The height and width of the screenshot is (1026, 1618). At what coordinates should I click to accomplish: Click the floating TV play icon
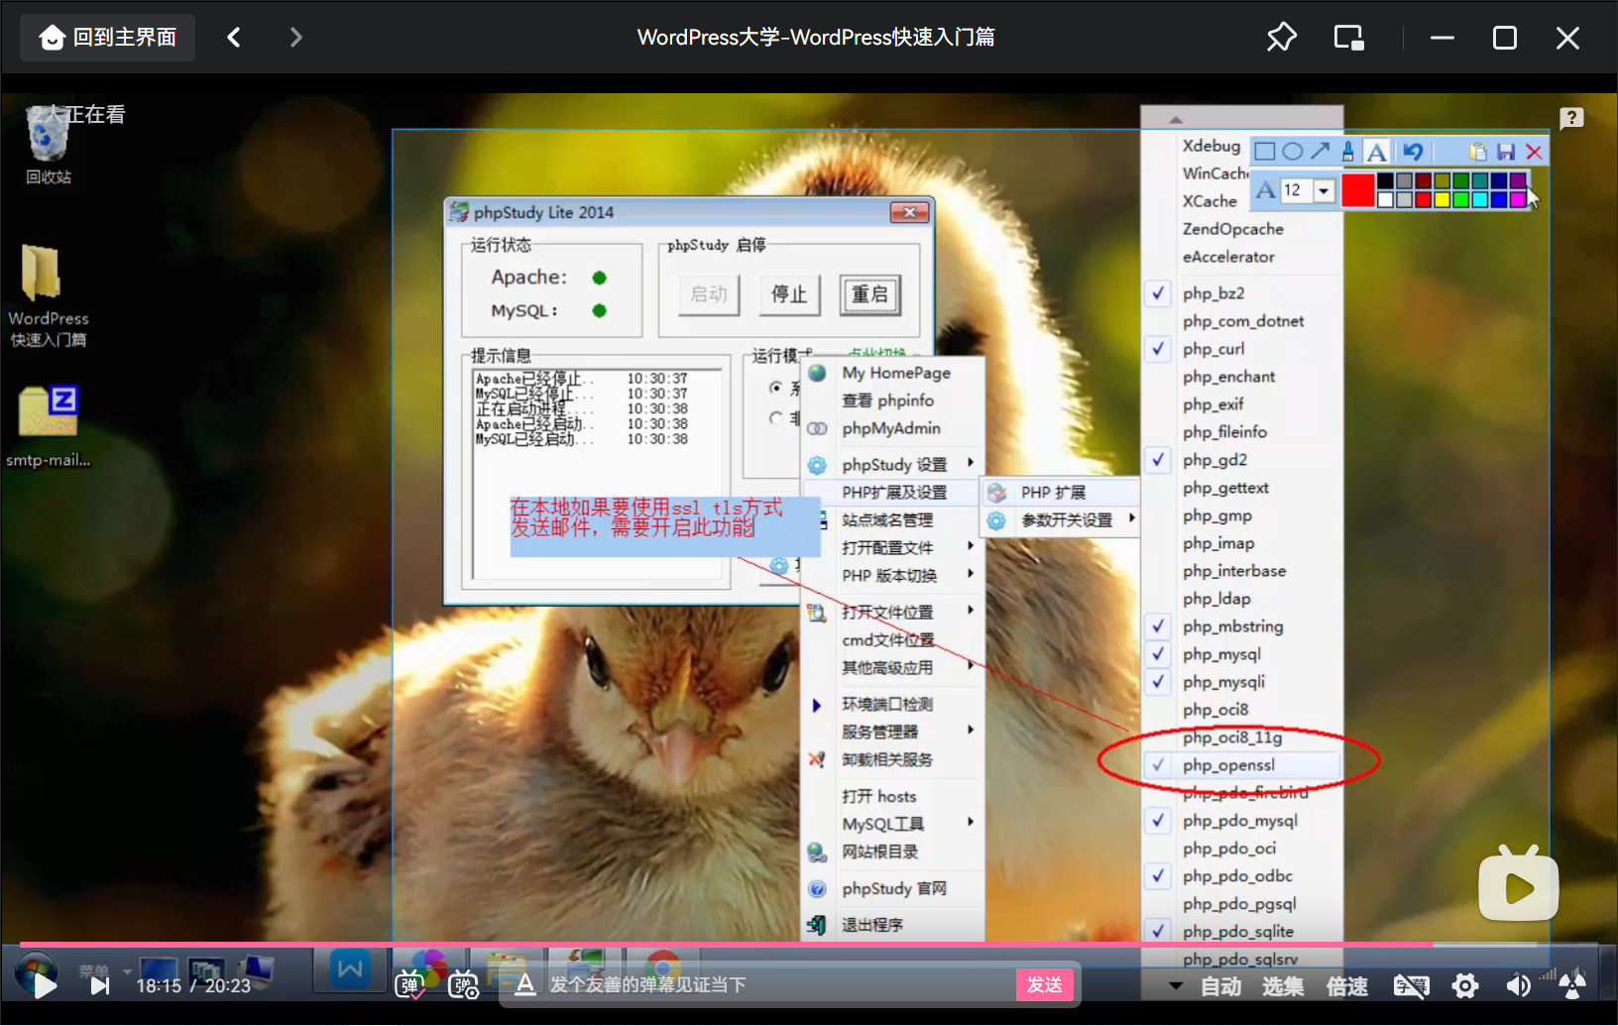(x=1518, y=885)
